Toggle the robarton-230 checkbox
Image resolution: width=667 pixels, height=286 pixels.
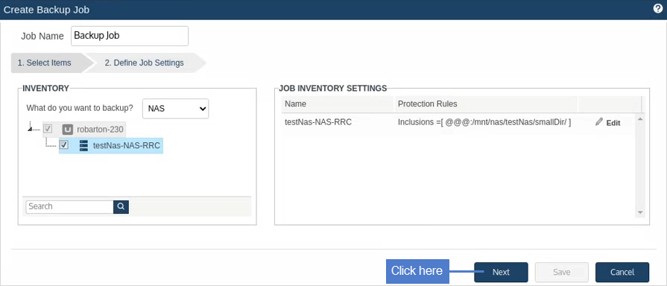pos(48,129)
